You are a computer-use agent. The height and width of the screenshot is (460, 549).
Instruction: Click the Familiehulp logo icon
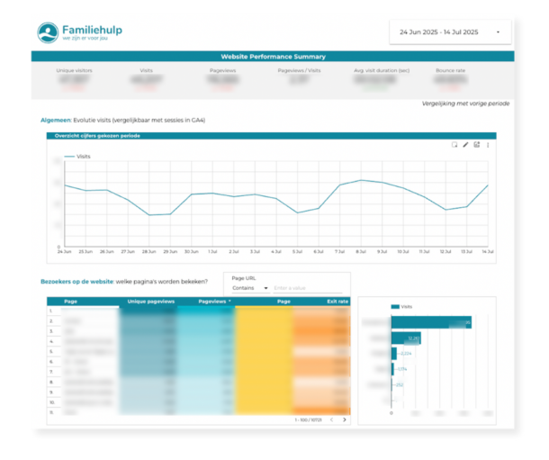click(49, 33)
